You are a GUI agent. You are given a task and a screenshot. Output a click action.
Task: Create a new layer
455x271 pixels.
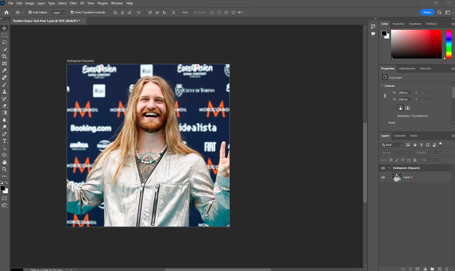[439, 269]
